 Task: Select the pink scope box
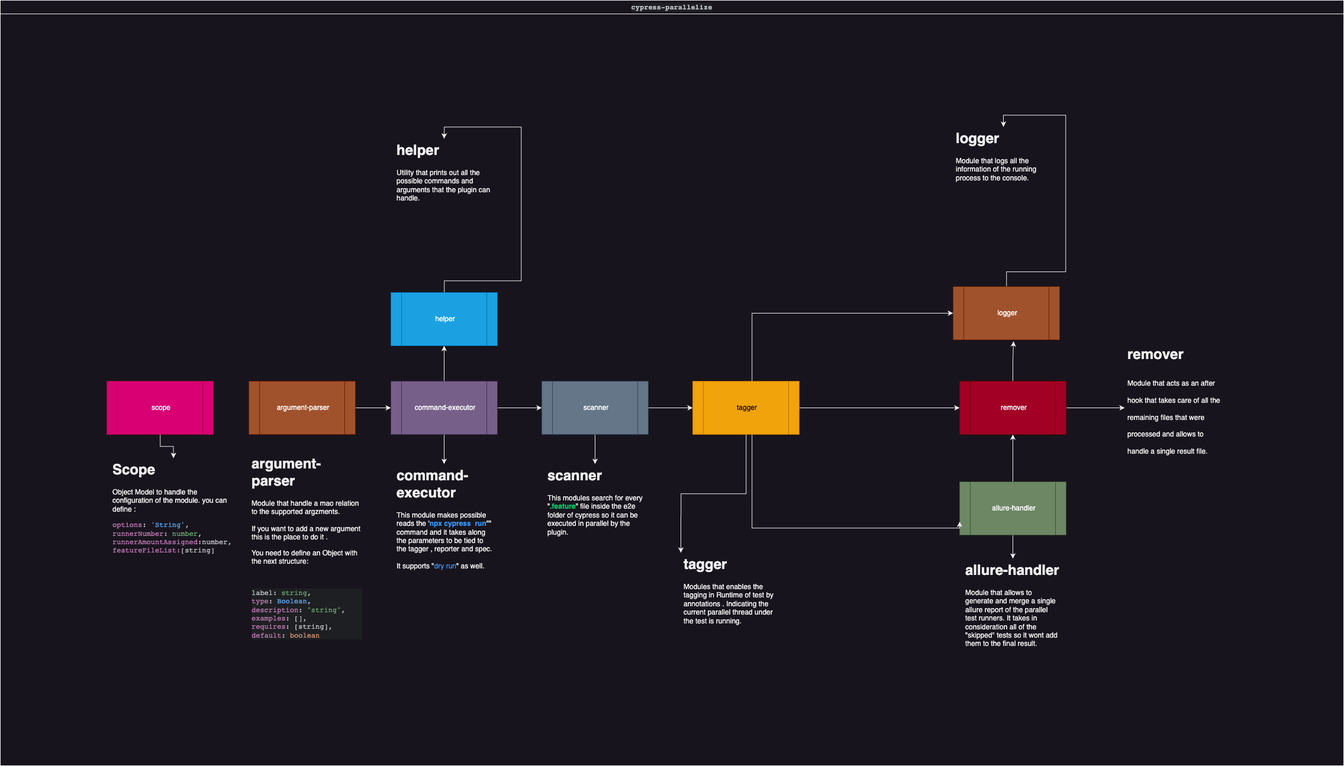pos(160,408)
